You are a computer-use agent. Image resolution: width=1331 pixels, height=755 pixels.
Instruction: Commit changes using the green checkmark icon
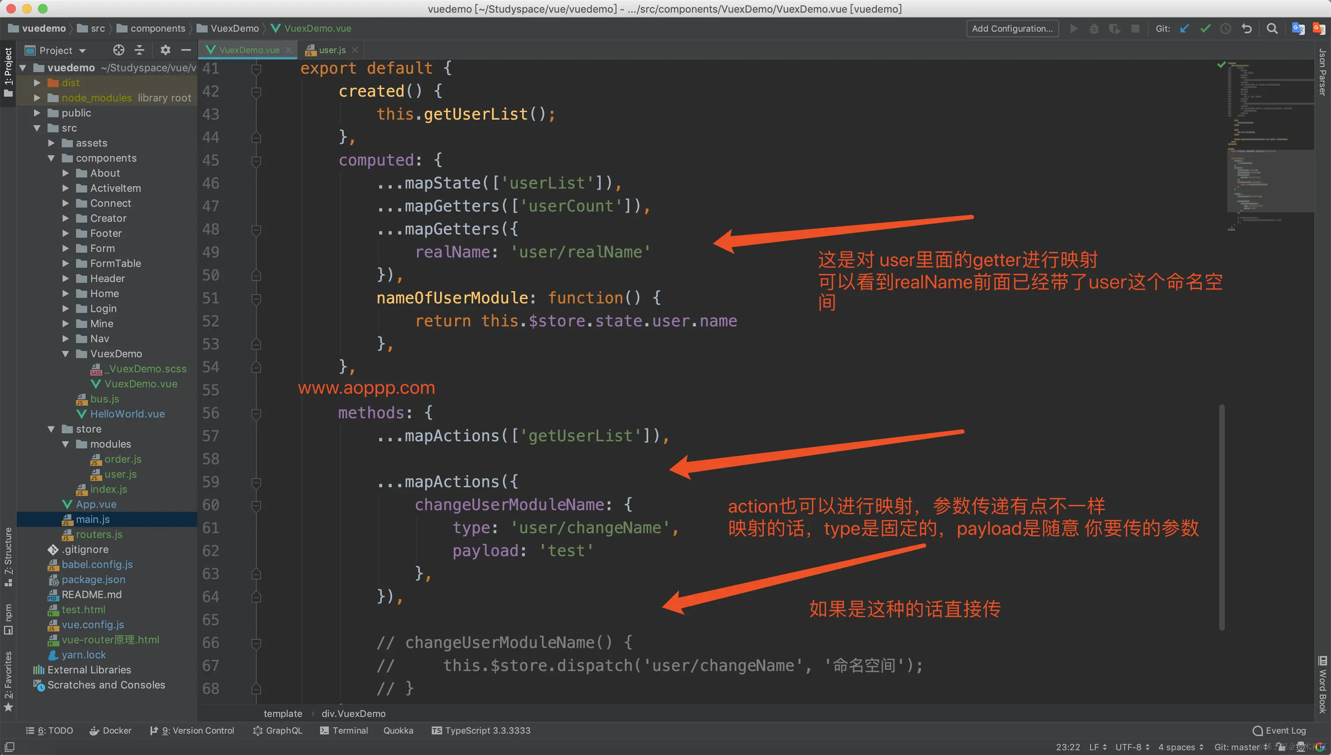coord(1205,29)
